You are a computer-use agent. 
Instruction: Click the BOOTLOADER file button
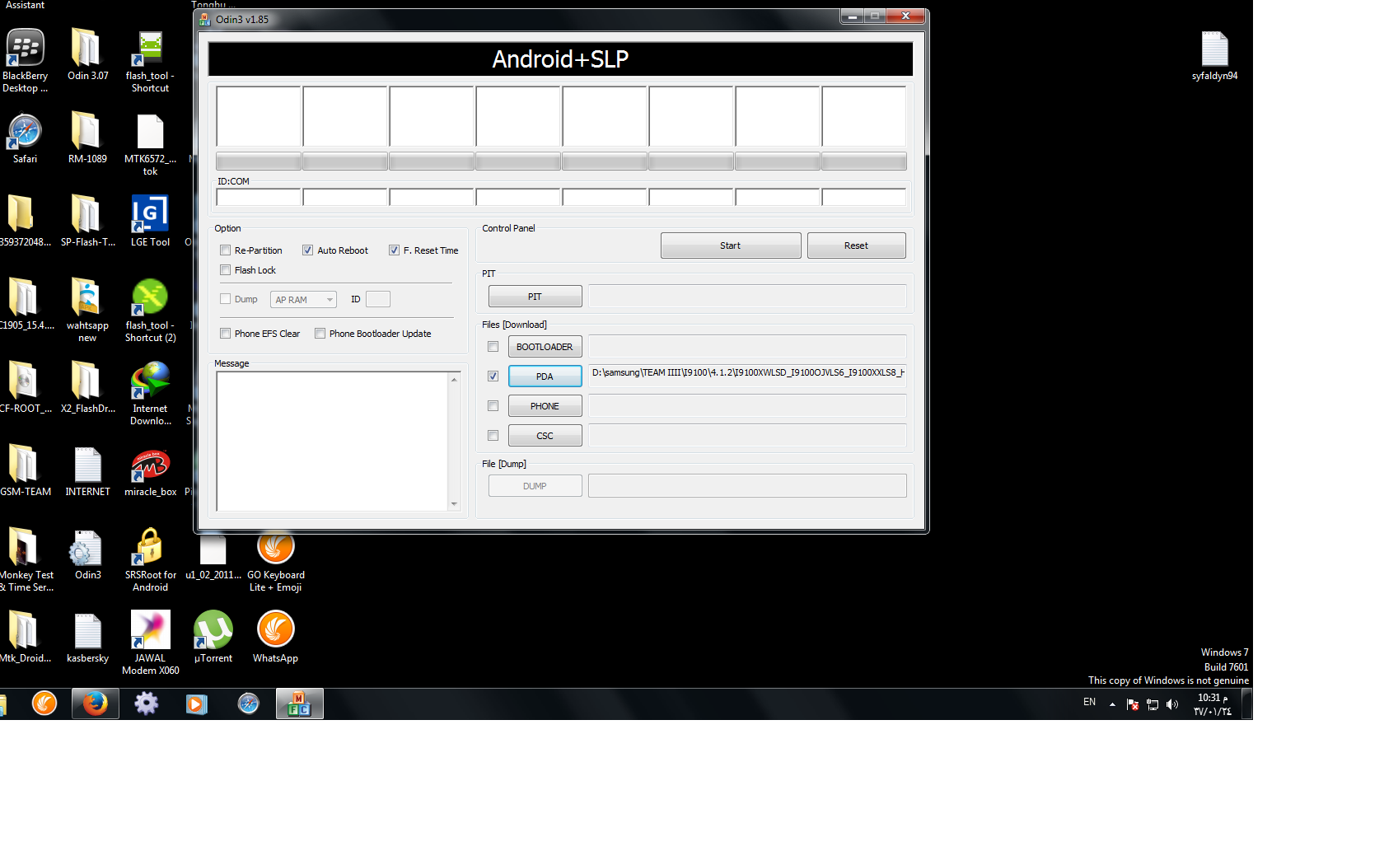click(545, 347)
